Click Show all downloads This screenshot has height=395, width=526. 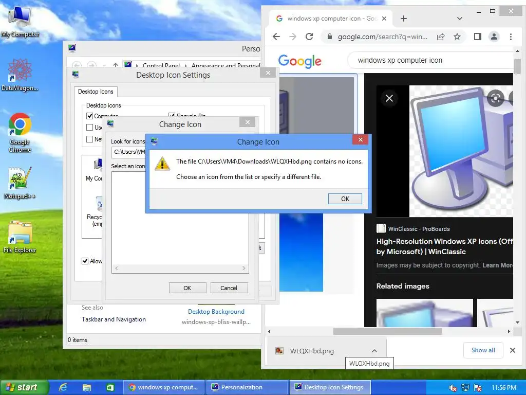click(483, 350)
